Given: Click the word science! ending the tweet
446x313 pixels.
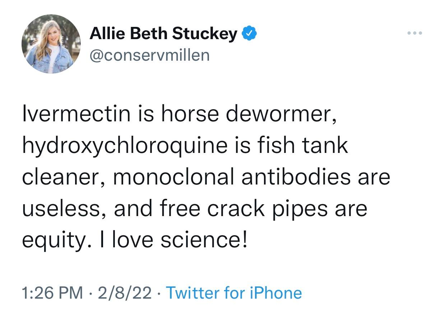Looking at the screenshot, I should click(x=204, y=240).
